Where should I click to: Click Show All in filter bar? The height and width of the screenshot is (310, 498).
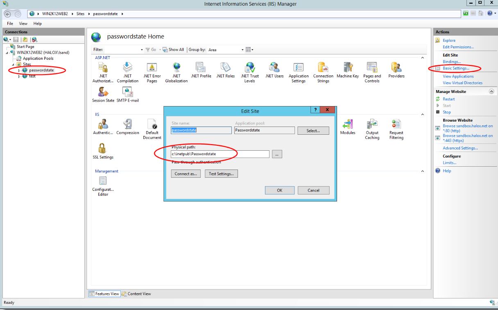pos(173,50)
